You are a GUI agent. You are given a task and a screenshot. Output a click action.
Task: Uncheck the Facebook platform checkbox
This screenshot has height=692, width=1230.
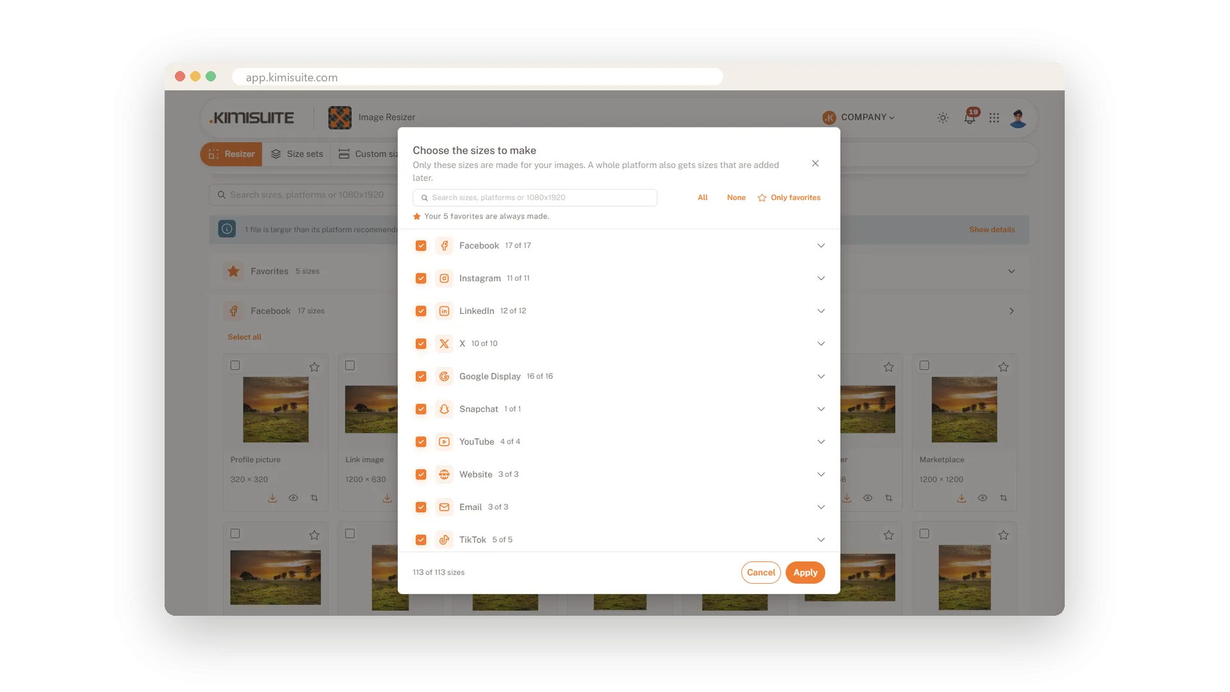(x=421, y=245)
